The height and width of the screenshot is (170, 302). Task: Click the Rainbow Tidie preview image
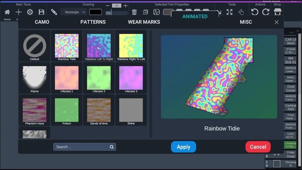coord(219,76)
